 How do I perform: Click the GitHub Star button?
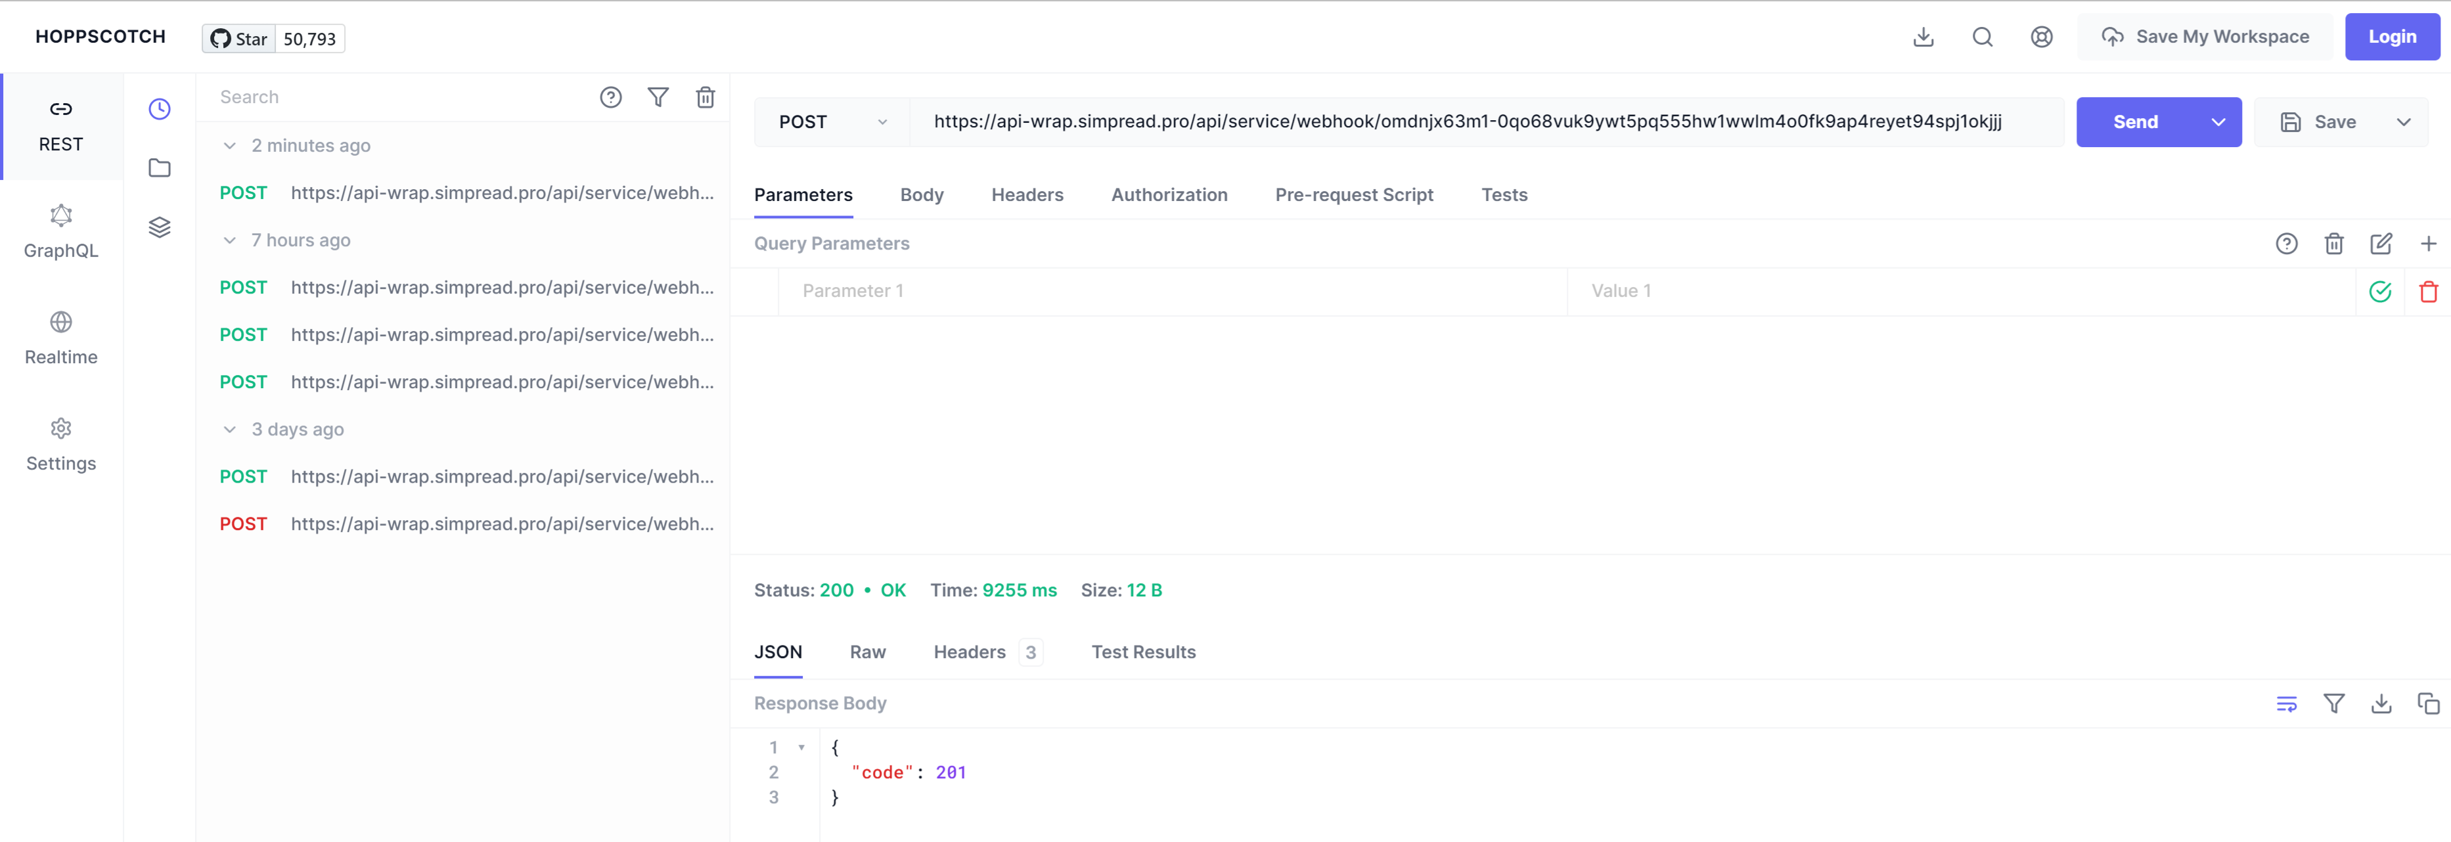tap(239, 39)
